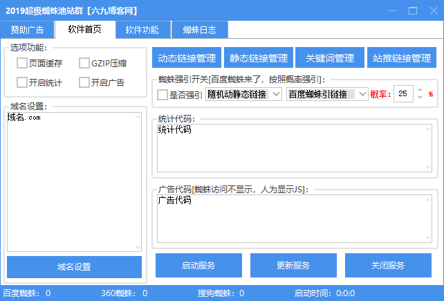This screenshot has width=444, height=301.
Task: Click the 搜狗蜘蛛 counter in status bar
Action: 221,293
